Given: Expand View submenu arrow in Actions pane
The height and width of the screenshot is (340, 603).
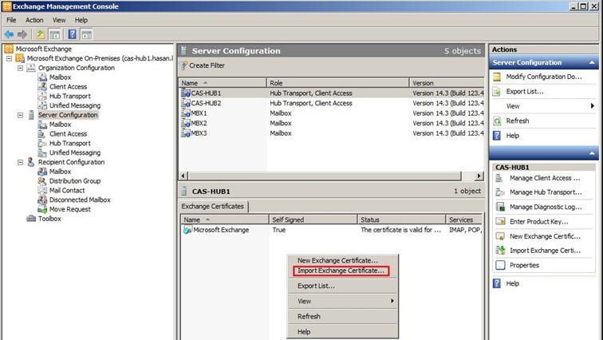Looking at the screenshot, I should tap(592, 106).
